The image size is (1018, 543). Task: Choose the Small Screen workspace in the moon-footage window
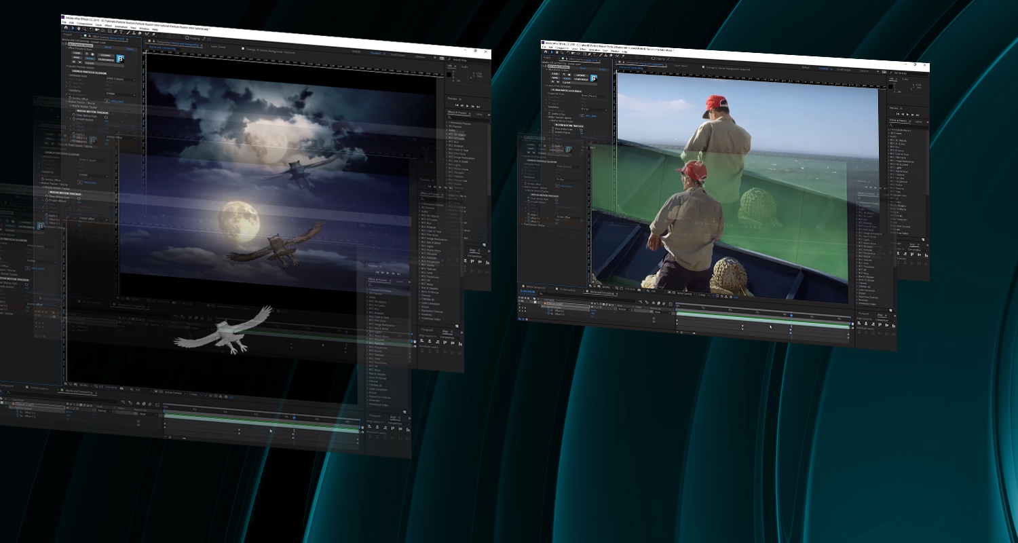[398, 55]
